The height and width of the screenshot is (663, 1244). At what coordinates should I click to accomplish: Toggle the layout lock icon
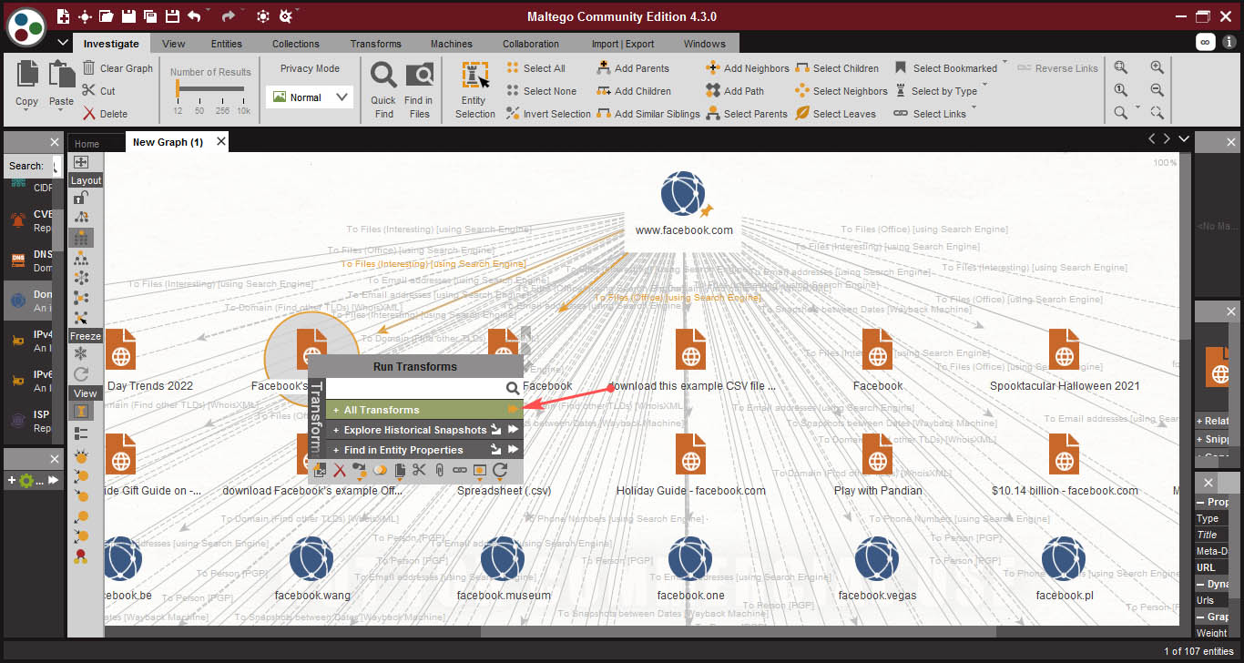click(81, 198)
